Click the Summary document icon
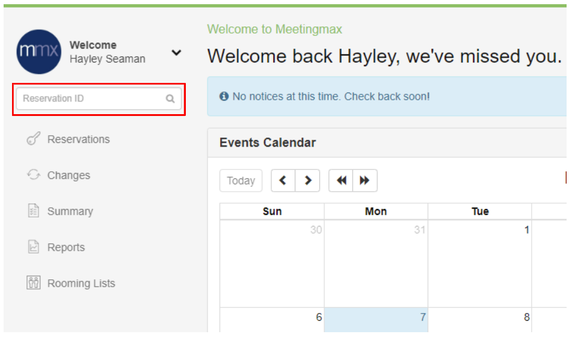Screen dimensions: 572x337 [x=33, y=211]
